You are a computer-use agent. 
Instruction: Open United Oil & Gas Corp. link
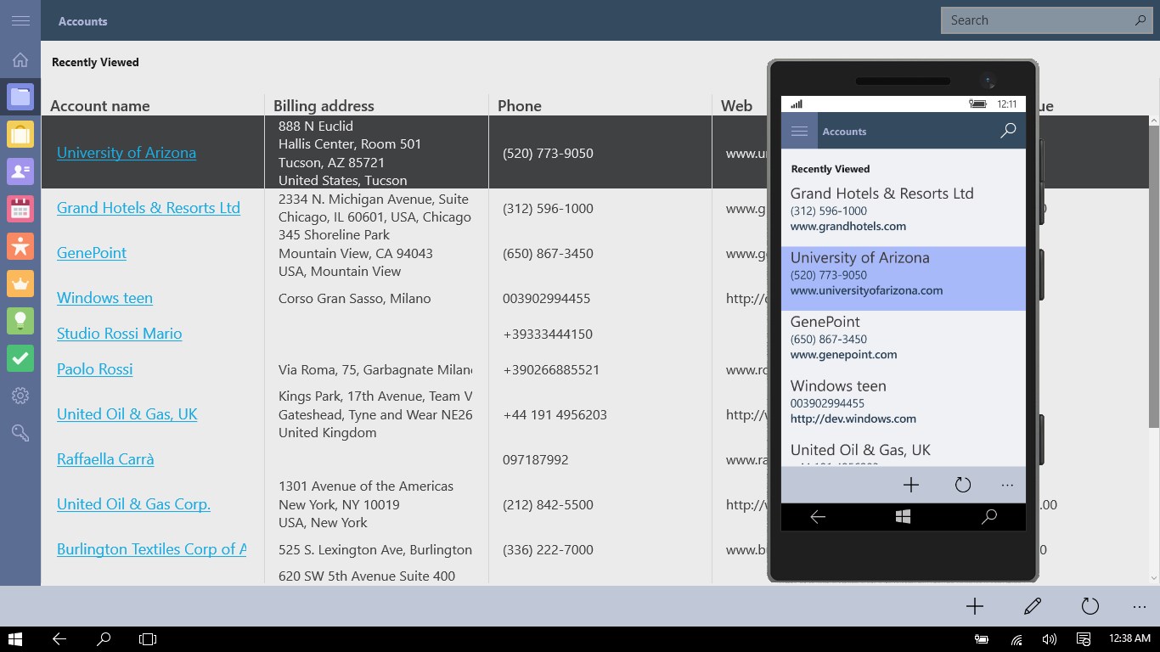coord(133,504)
